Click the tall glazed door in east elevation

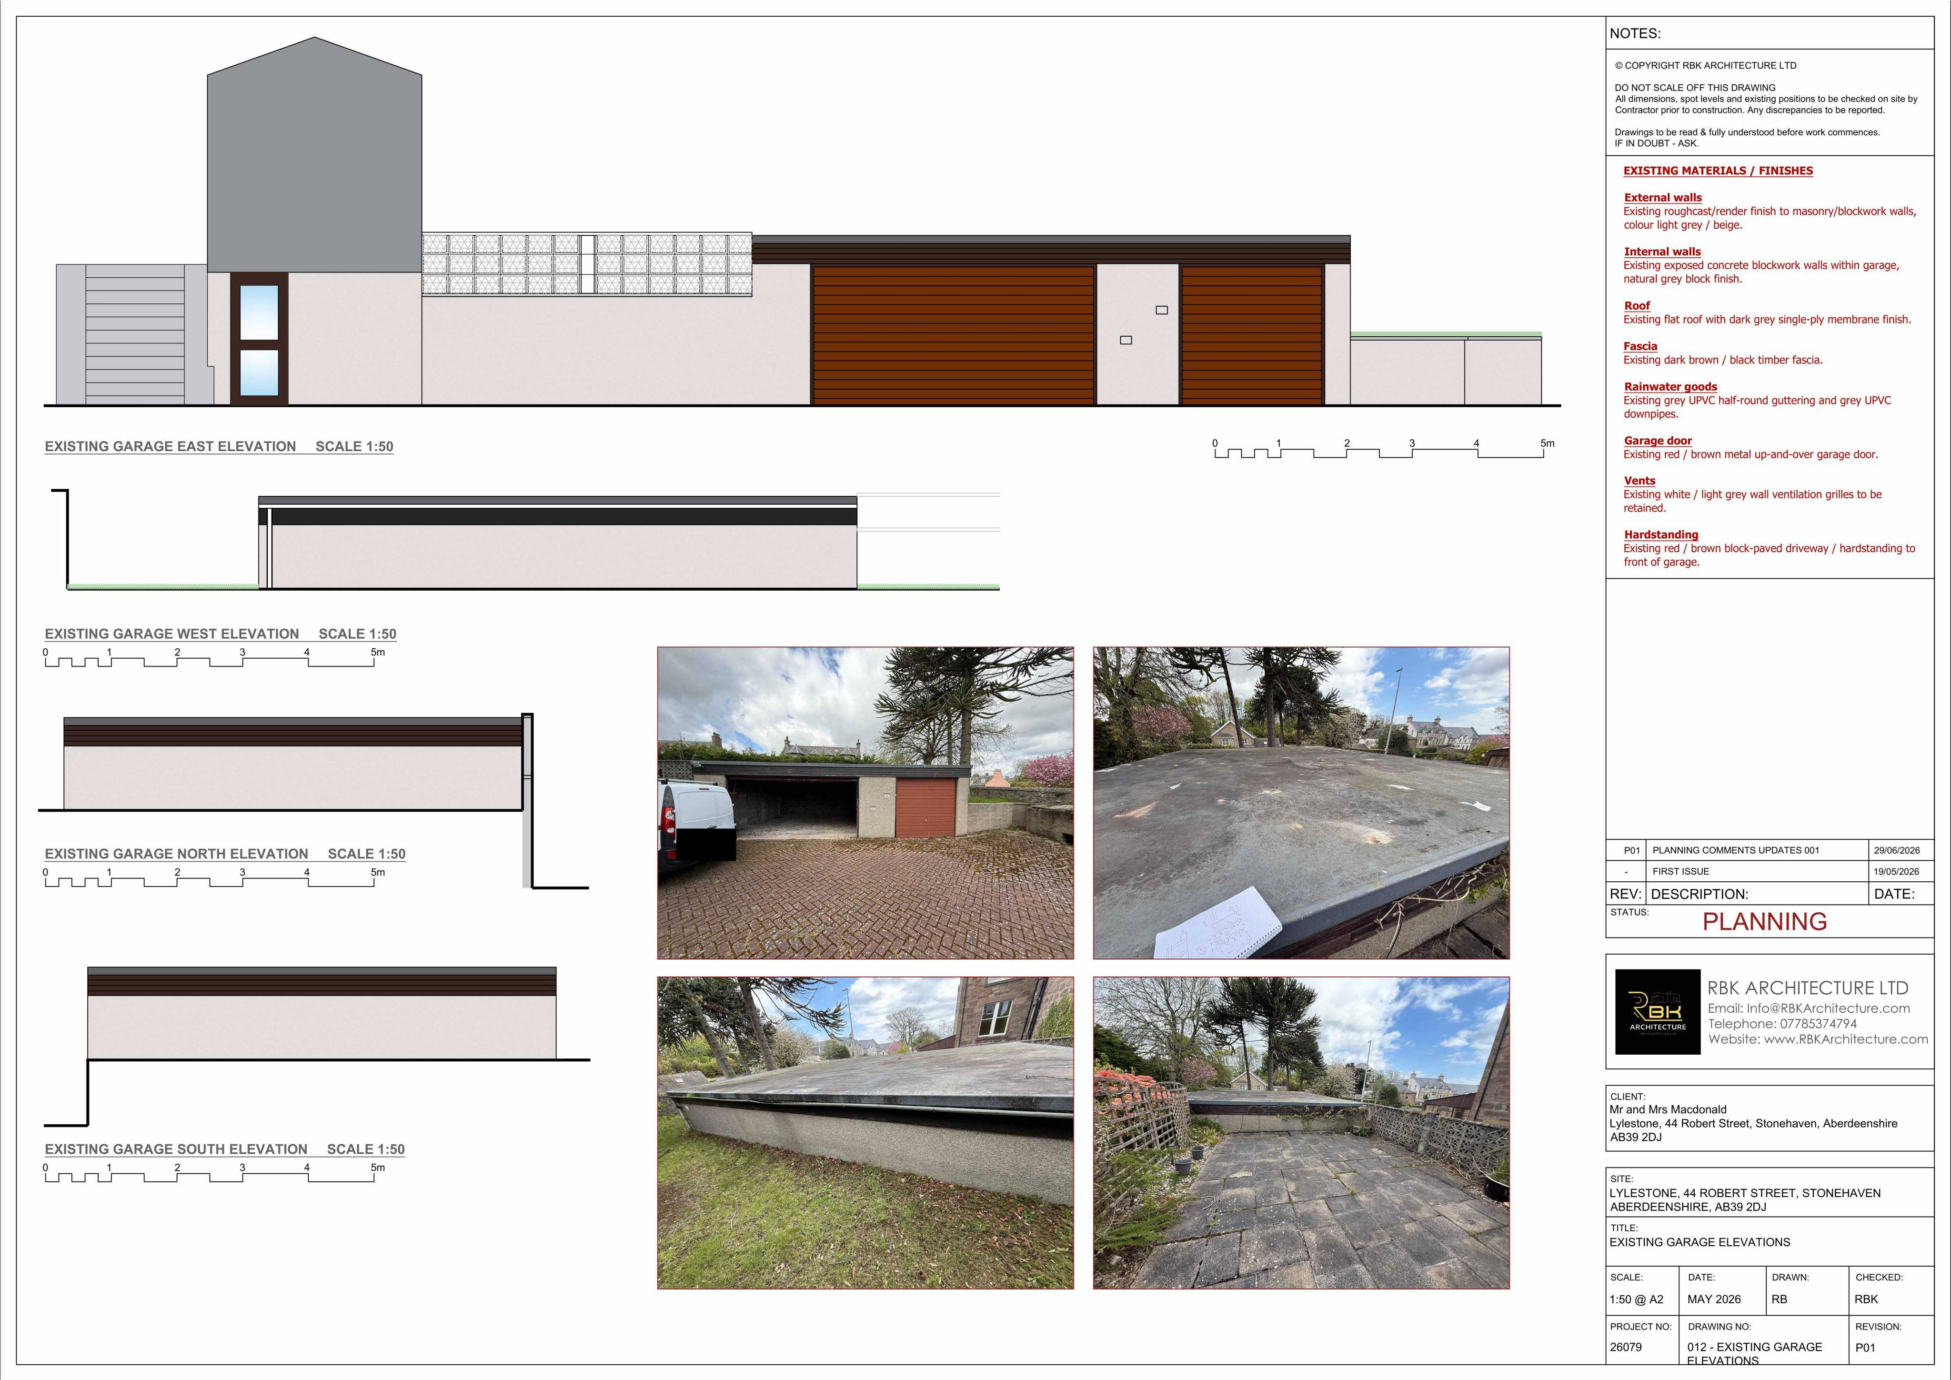259,339
